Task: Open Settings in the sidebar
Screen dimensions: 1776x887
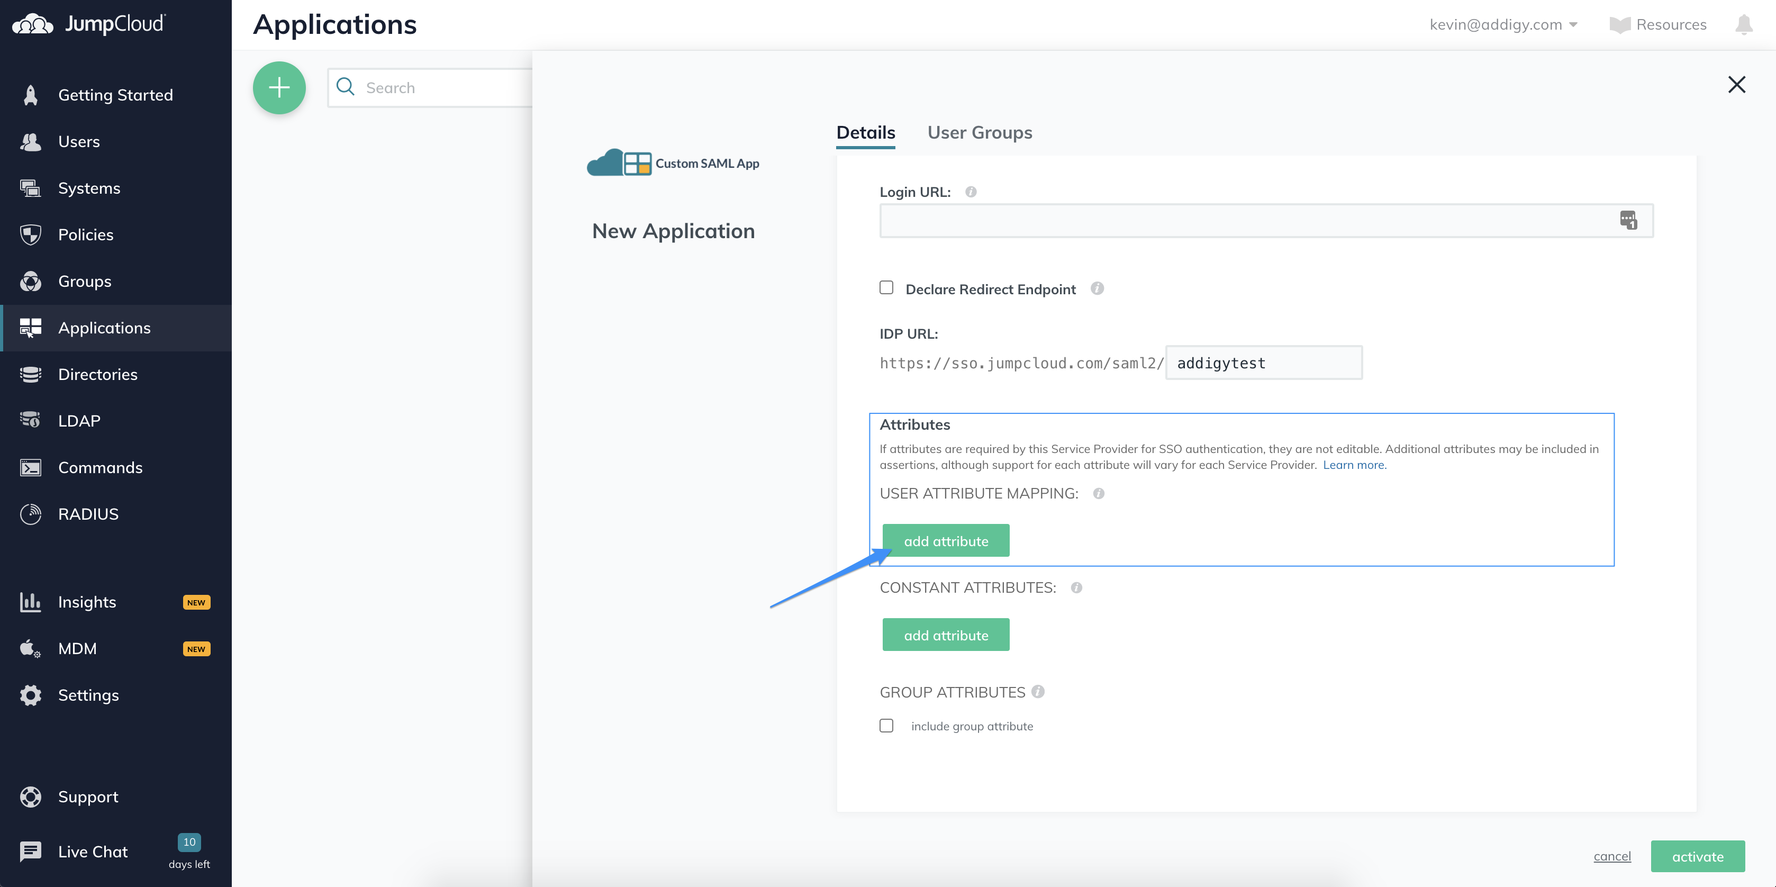Action: pos(116,695)
